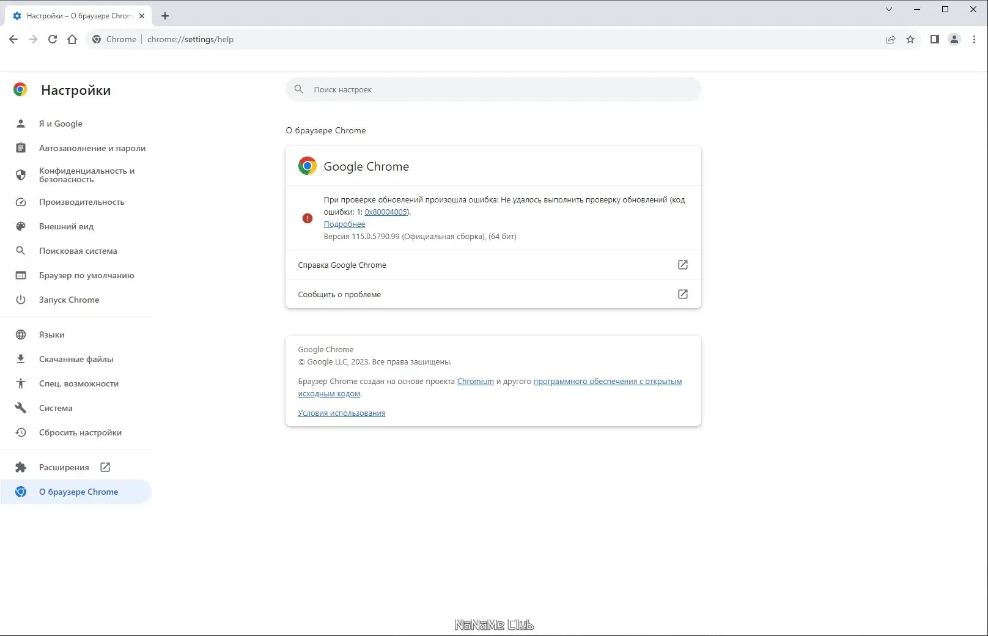This screenshot has width=988, height=636.
Task: Click the external-link icon beside Расширения
Action: tap(105, 467)
